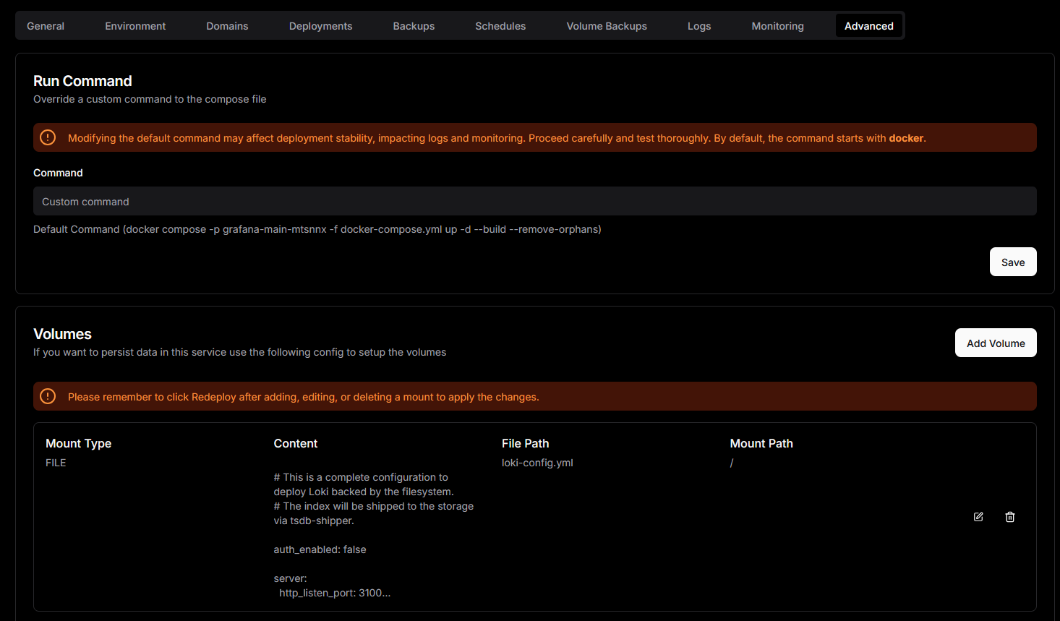Go to the Domains tab
Image resolution: width=1060 pixels, height=621 pixels.
click(x=227, y=26)
